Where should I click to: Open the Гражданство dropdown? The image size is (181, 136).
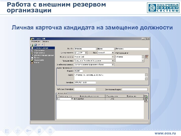[x=113, y=61]
